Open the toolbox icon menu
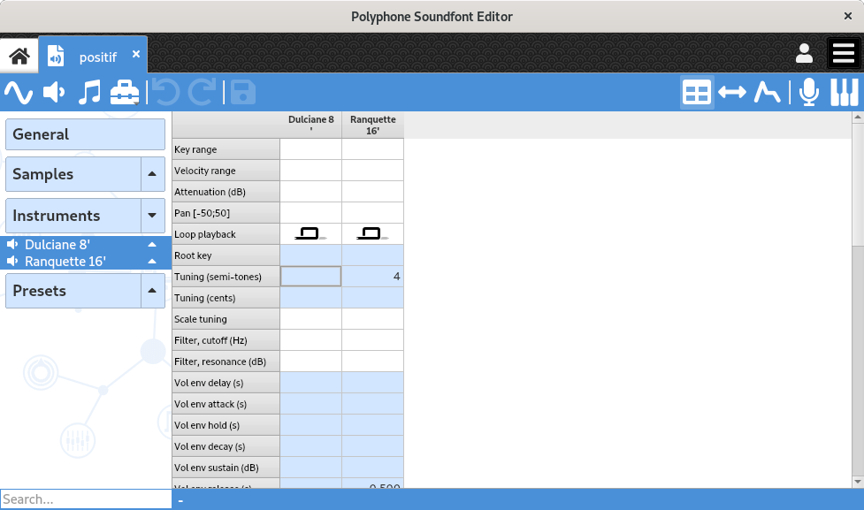This screenshot has width=864, height=510. point(125,92)
